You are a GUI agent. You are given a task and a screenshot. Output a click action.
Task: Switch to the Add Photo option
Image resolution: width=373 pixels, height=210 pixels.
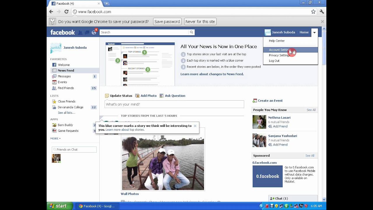146,96
